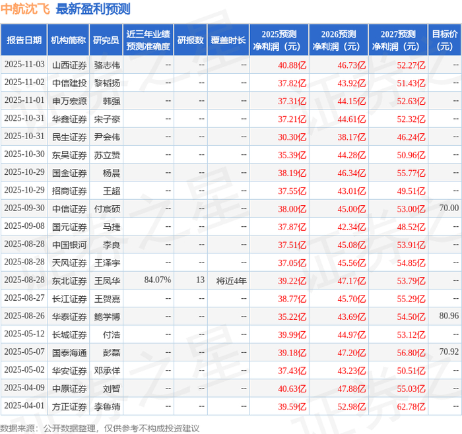
Task: Select the date cell 2025-04-01
Action: [x=24, y=406]
